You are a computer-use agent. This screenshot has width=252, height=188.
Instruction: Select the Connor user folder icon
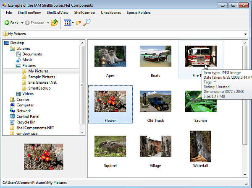click(12, 100)
